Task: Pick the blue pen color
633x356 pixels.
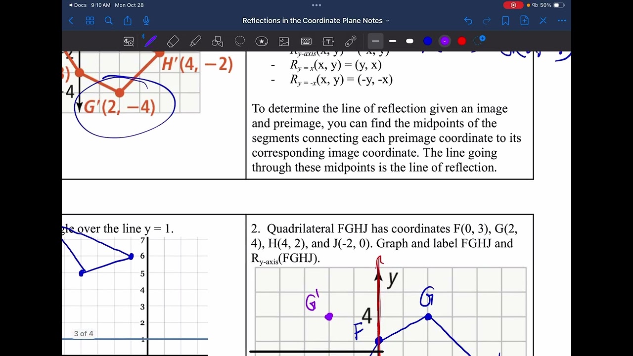Action: point(428,41)
